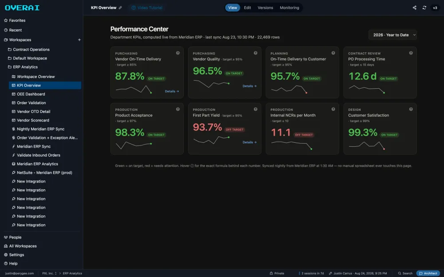Open Details link on Vendor Quality card
Image resolution: width=444 pixels, height=277 pixels.
point(250,86)
